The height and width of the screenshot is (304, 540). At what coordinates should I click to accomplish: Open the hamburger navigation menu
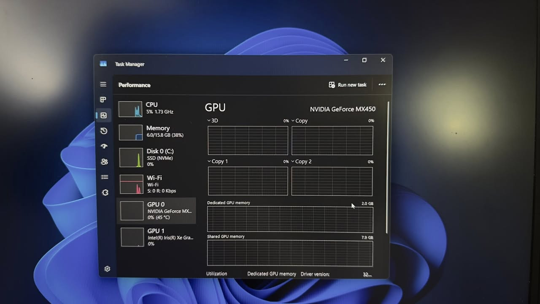tap(103, 84)
